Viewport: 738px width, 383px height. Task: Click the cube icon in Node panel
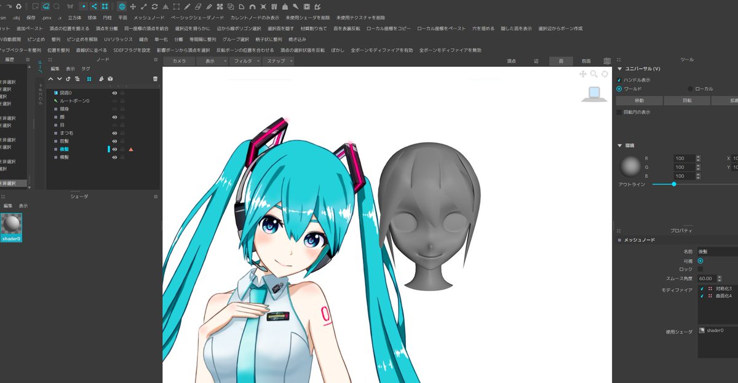[110, 79]
